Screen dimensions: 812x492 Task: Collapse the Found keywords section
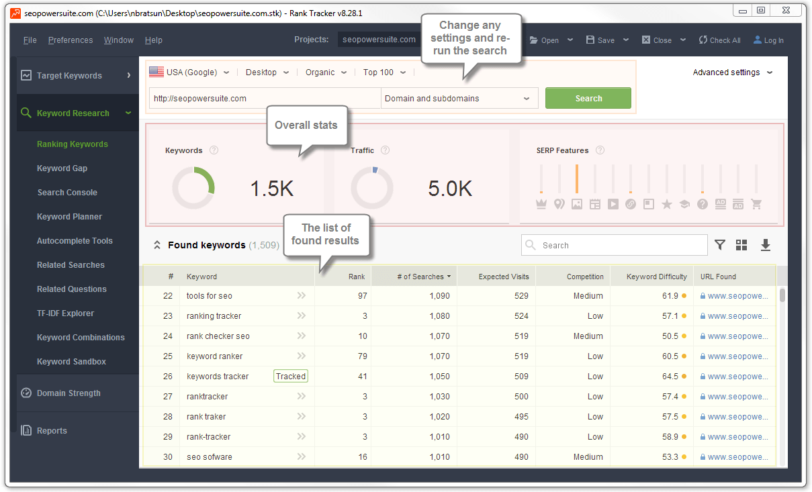tap(157, 245)
